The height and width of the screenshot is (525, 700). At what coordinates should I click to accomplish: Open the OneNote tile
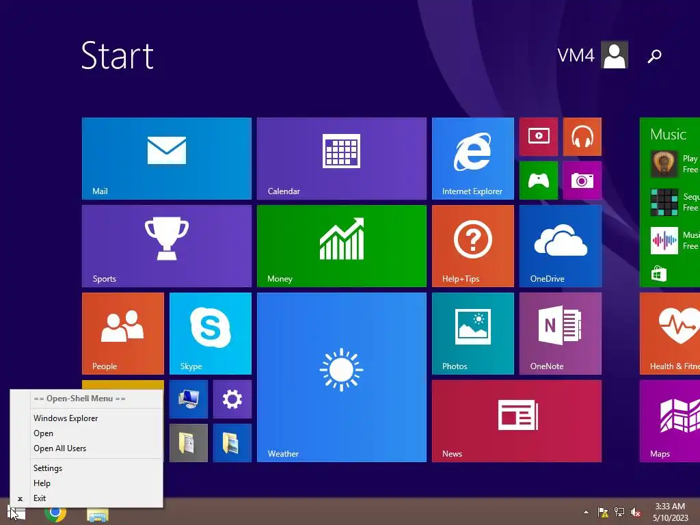coord(561,334)
